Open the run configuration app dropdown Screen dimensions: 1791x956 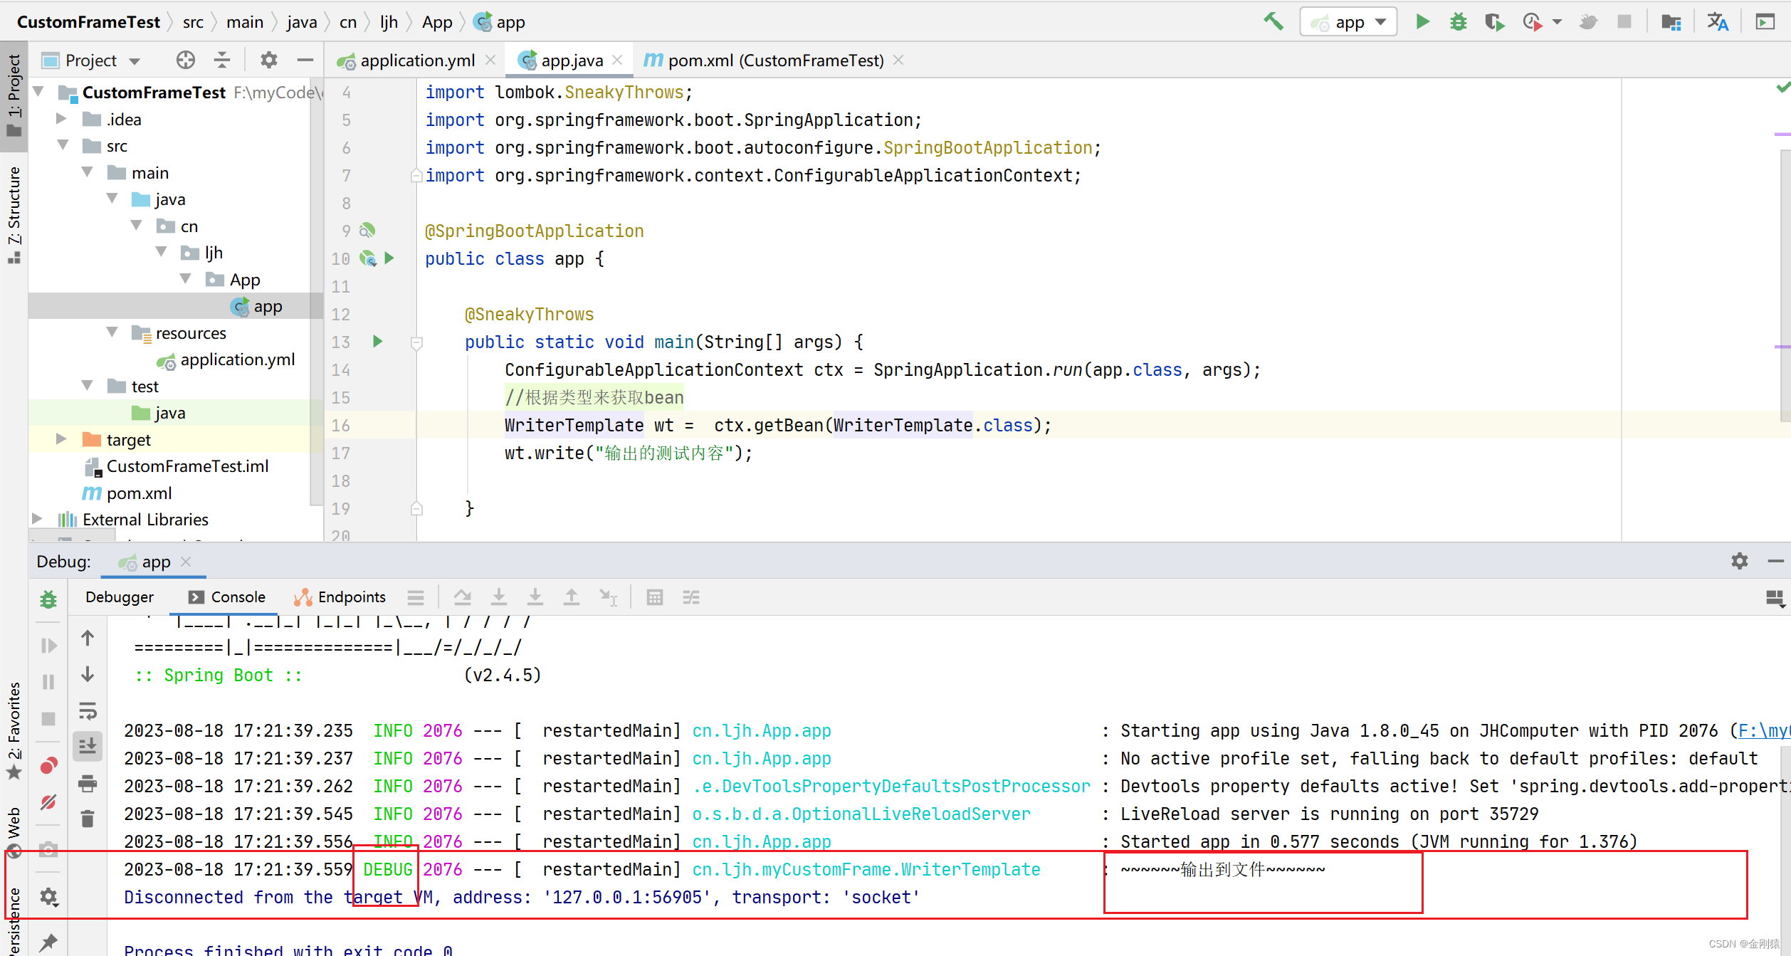click(1348, 22)
